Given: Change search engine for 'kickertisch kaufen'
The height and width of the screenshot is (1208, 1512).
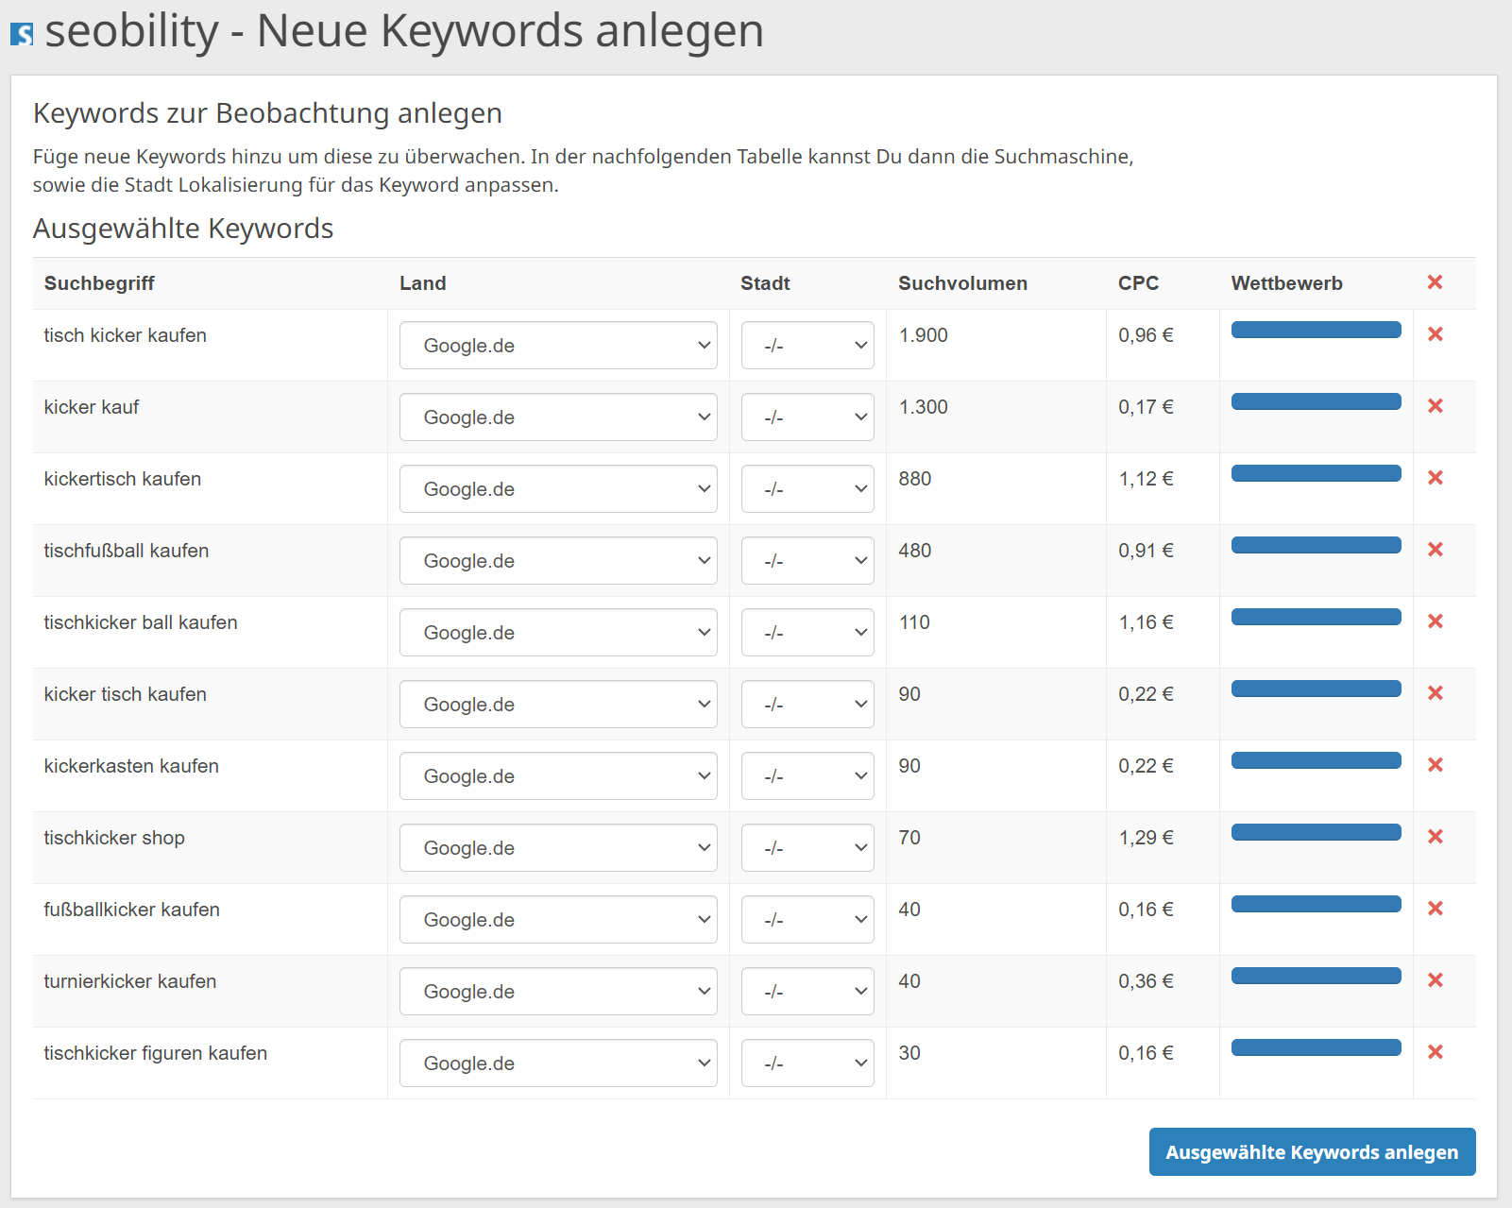Looking at the screenshot, I should click(x=558, y=489).
